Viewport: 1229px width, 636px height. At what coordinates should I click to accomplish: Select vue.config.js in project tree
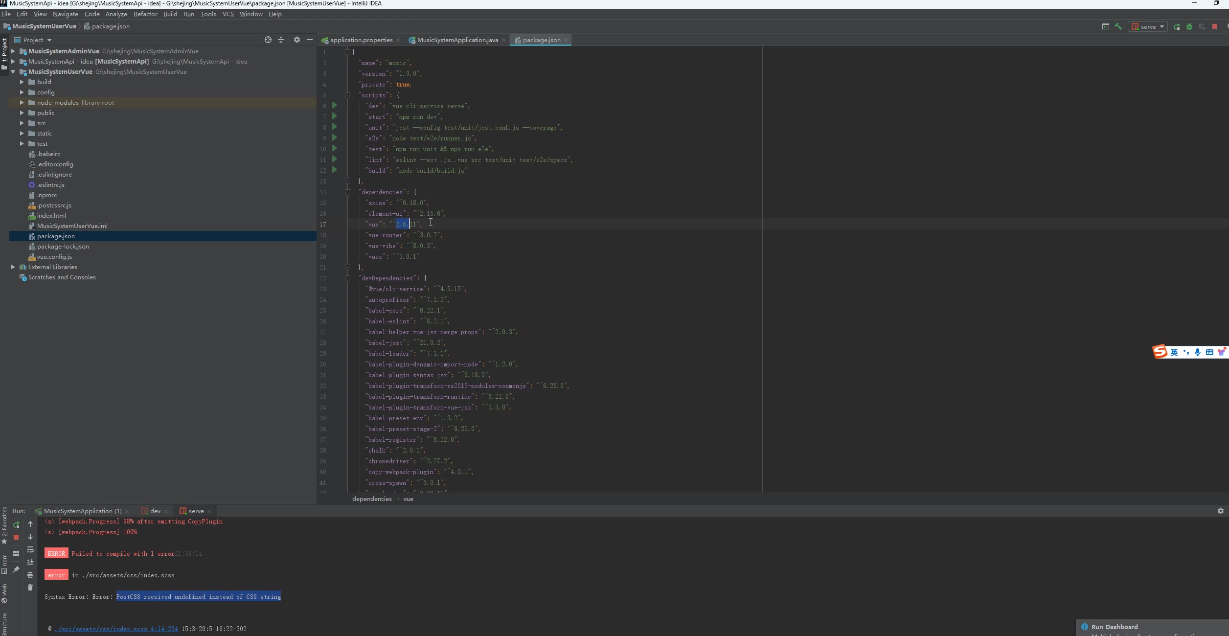(54, 257)
